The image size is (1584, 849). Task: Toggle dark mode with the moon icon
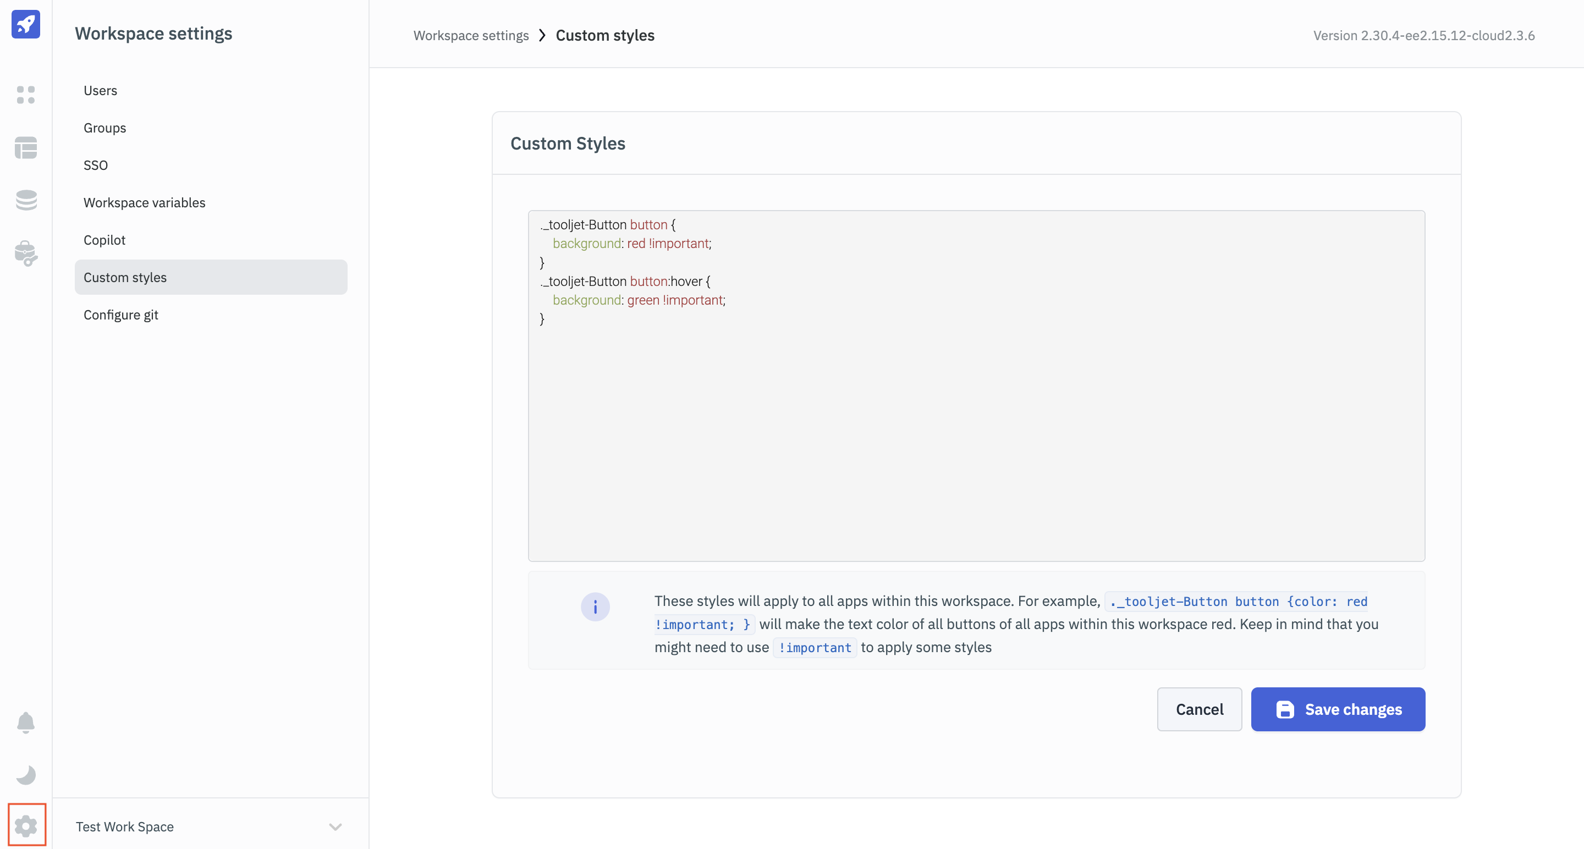coord(26,775)
